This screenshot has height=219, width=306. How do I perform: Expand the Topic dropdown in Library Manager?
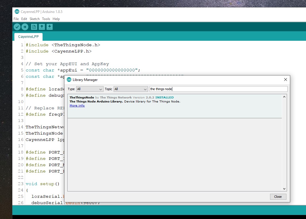[131, 89]
